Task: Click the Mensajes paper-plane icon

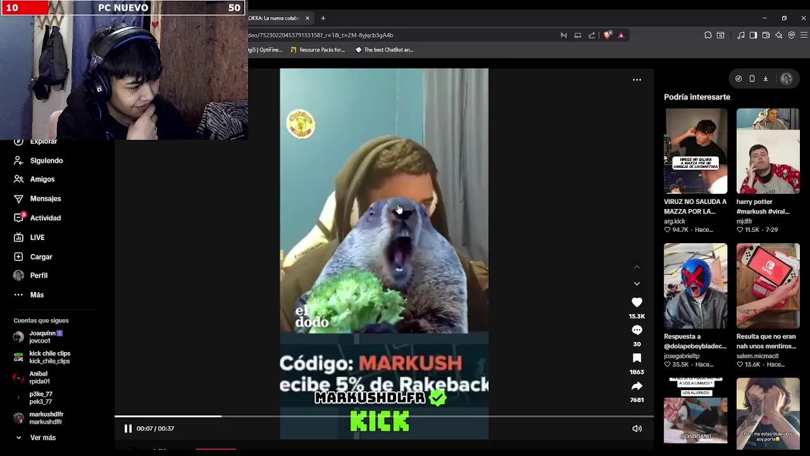Action: pyautogui.click(x=18, y=199)
